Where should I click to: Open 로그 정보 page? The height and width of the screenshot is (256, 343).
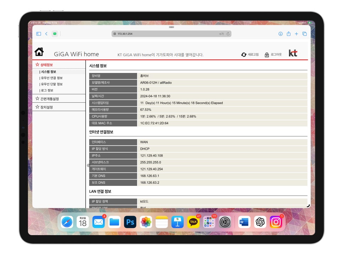47,90
